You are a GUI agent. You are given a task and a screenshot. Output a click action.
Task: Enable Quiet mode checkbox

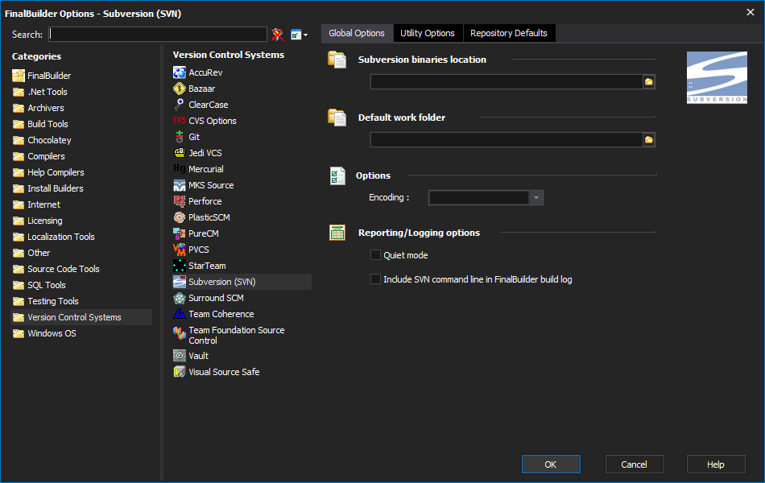click(376, 255)
